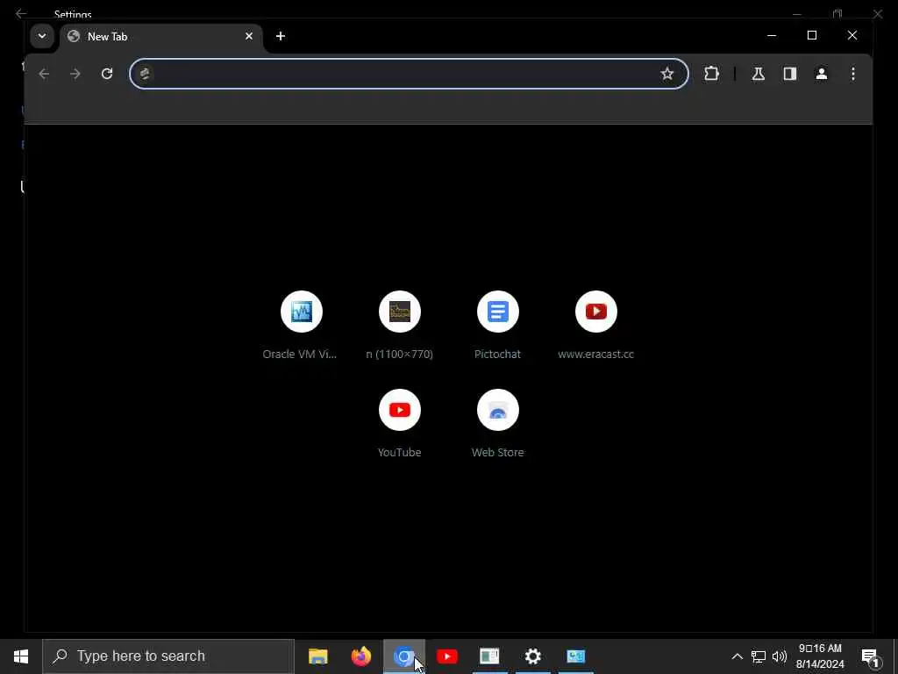
Task: Open clock and date flyout
Action: point(820,656)
